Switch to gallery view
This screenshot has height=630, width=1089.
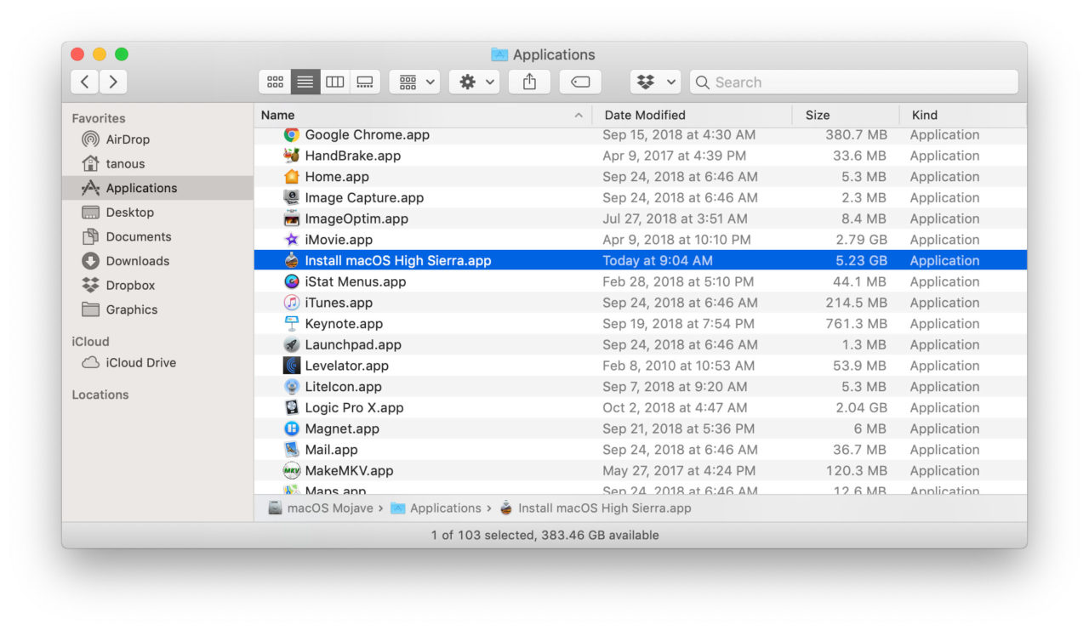(365, 82)
